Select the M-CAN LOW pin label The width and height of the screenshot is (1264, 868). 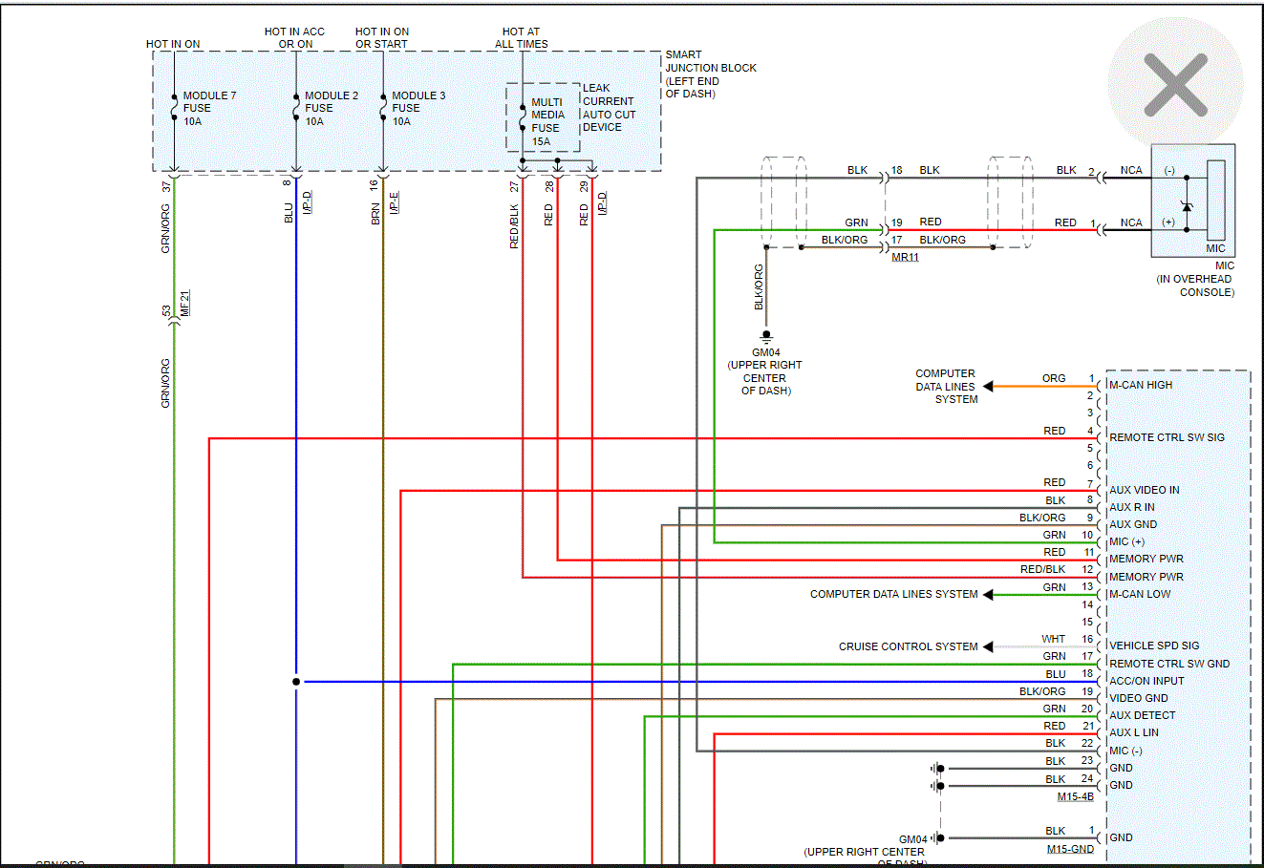1140,594
